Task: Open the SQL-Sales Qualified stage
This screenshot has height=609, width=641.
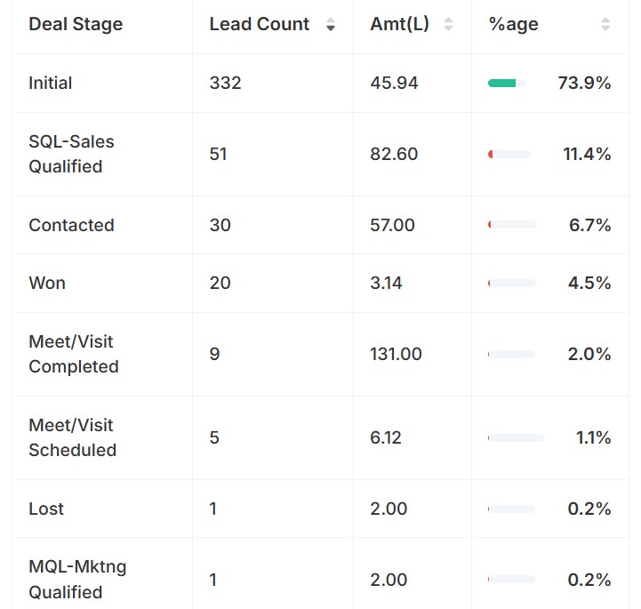Action: 71,154
